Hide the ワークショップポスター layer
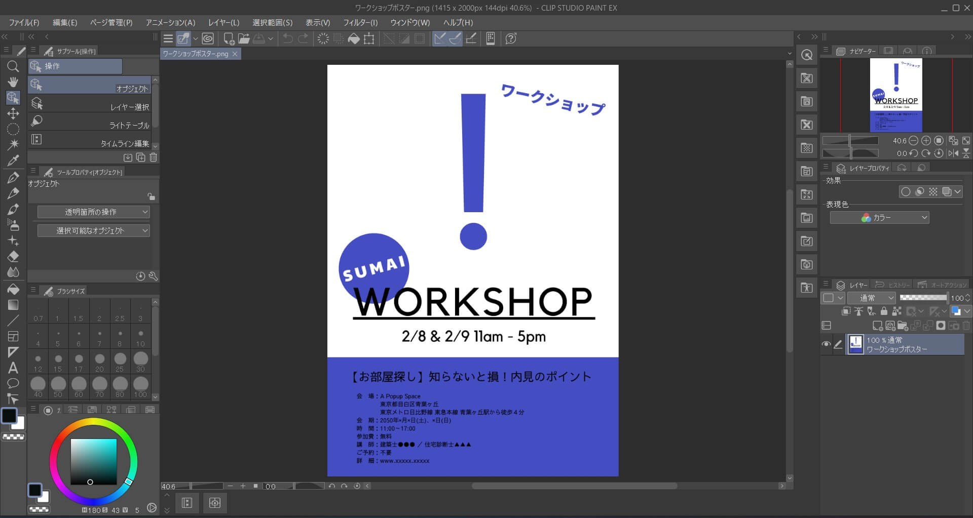The image size is (973, 518). (x=826, y=344)
